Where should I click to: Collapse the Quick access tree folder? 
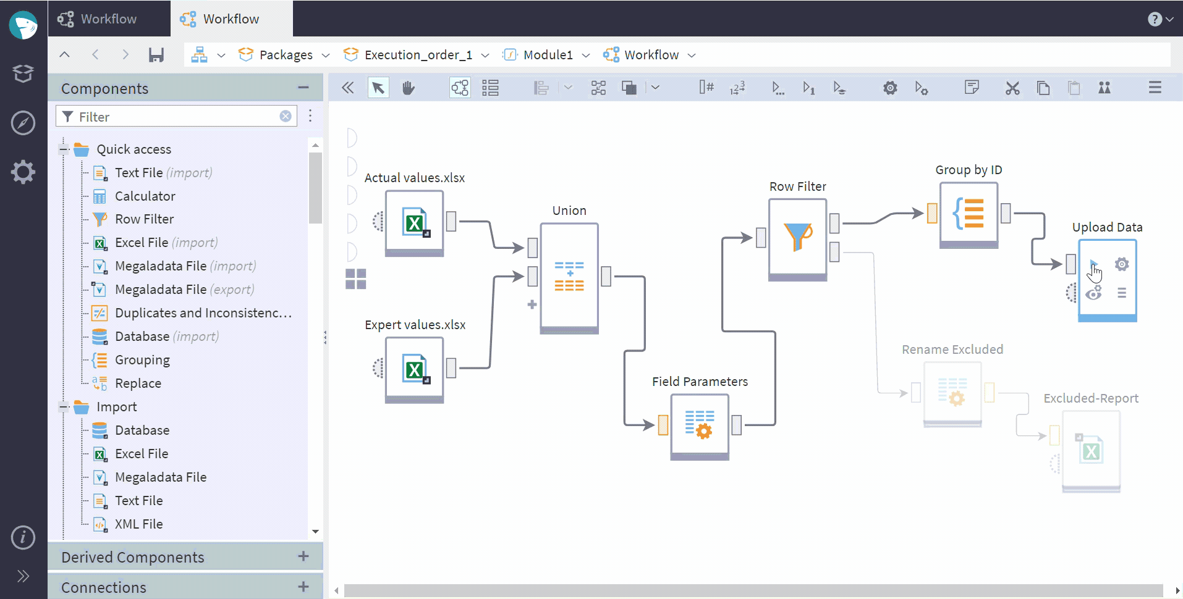[x=64, y=149]
